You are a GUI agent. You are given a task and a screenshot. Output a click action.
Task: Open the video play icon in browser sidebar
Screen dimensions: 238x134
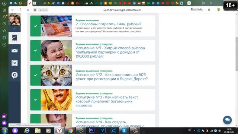pos(4,45)
